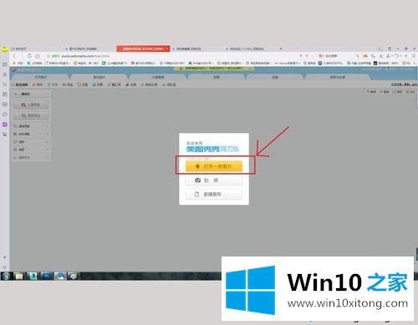Click the magnifier icon in browser left sidebar
This screenshot has height=325, width=418.
pos(5,84)
